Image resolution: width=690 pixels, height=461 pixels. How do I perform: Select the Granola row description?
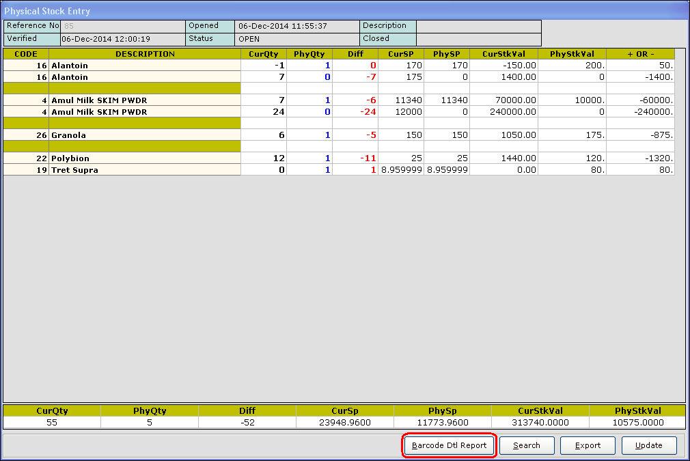click(x=145, y=135)
